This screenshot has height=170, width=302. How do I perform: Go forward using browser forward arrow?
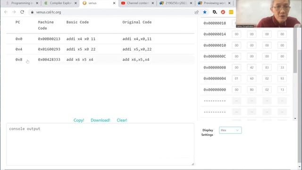click(x=14, y=12)
